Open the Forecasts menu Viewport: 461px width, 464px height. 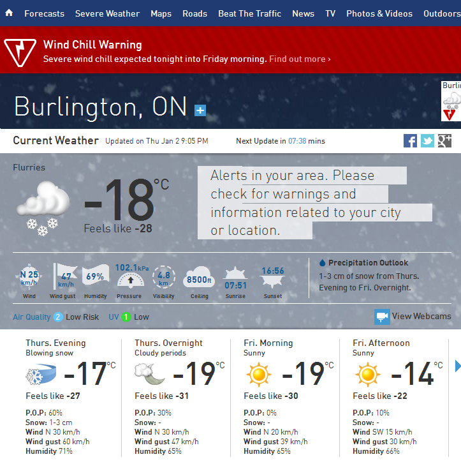tap(45, 13)
